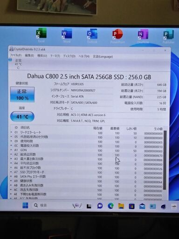Select the 01 リードエラーレート row
This screenshot has width=179, height=239.
click(87, 133)
